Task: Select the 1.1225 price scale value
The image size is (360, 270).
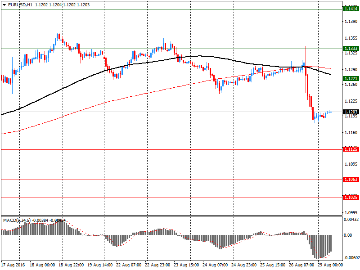Action: point(351,101)
